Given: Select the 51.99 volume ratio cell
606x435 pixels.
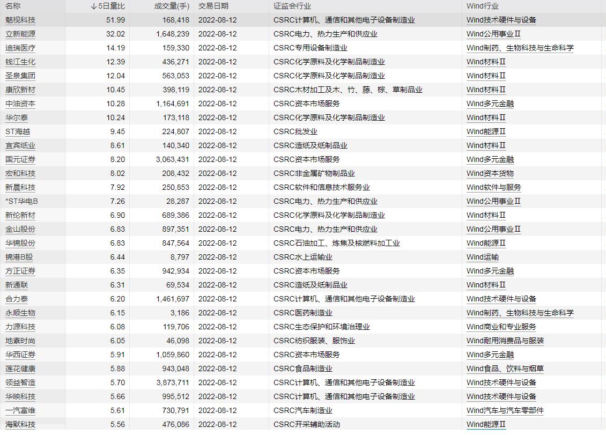Looking at the screenshot, I should (115, 20).
